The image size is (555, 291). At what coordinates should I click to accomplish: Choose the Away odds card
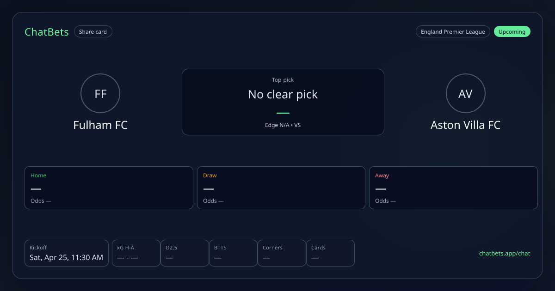click(x=453, y=188)
